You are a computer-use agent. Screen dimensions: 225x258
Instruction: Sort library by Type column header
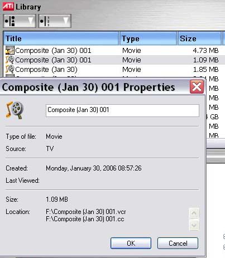click(148, 38)
